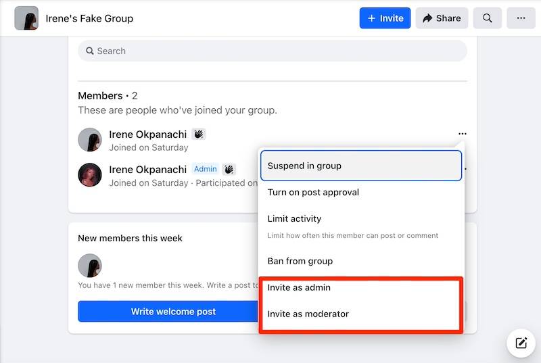Click the search magnifier icon in header
541x363 pixels.
(487, 18)
